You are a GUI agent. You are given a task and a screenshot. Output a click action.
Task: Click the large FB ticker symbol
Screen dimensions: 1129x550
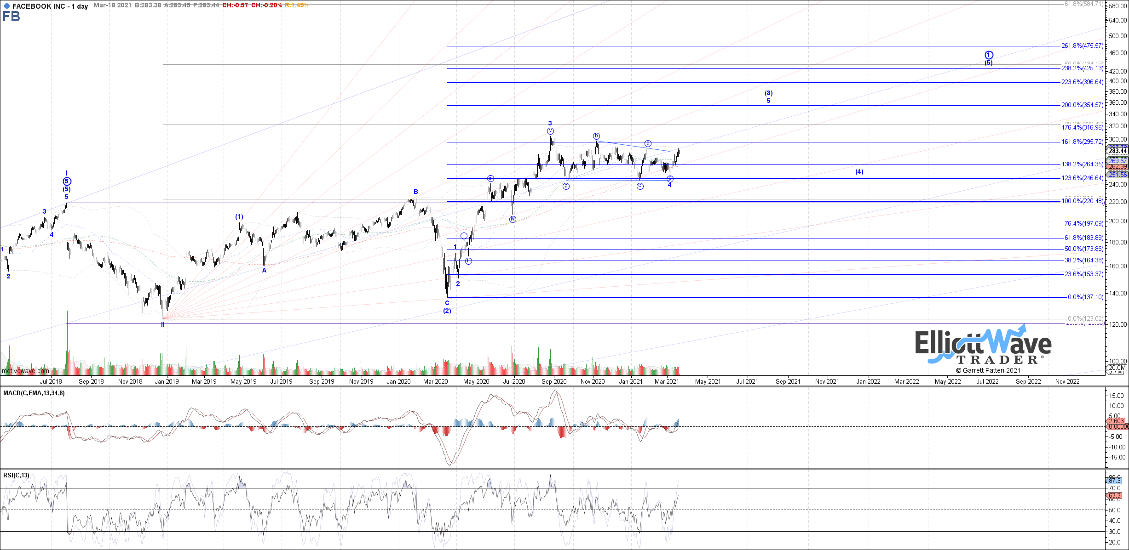(12, 17)
